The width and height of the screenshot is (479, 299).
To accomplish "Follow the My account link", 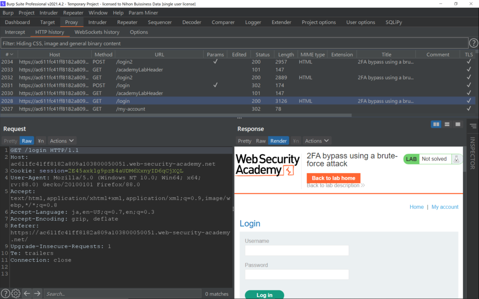I will point(445,207).
